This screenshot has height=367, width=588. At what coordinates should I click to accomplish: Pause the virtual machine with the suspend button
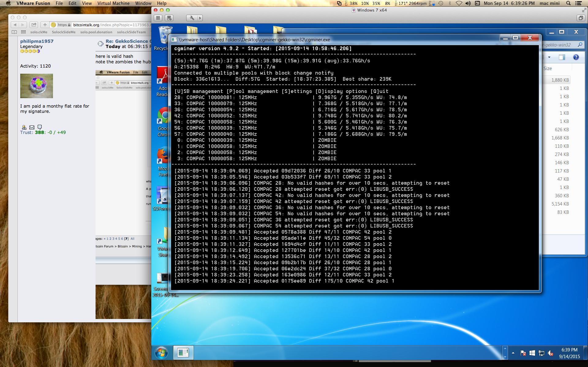tap(158, 18)
